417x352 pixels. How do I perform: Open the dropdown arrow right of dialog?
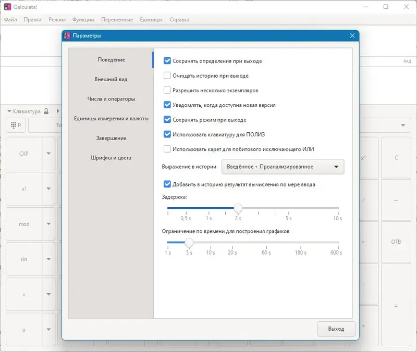pyautogui.click(x=403, y=125)
